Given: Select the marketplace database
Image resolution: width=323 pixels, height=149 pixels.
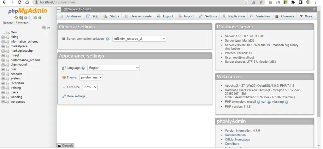Looking at the screenshot, I should [19, 46].
